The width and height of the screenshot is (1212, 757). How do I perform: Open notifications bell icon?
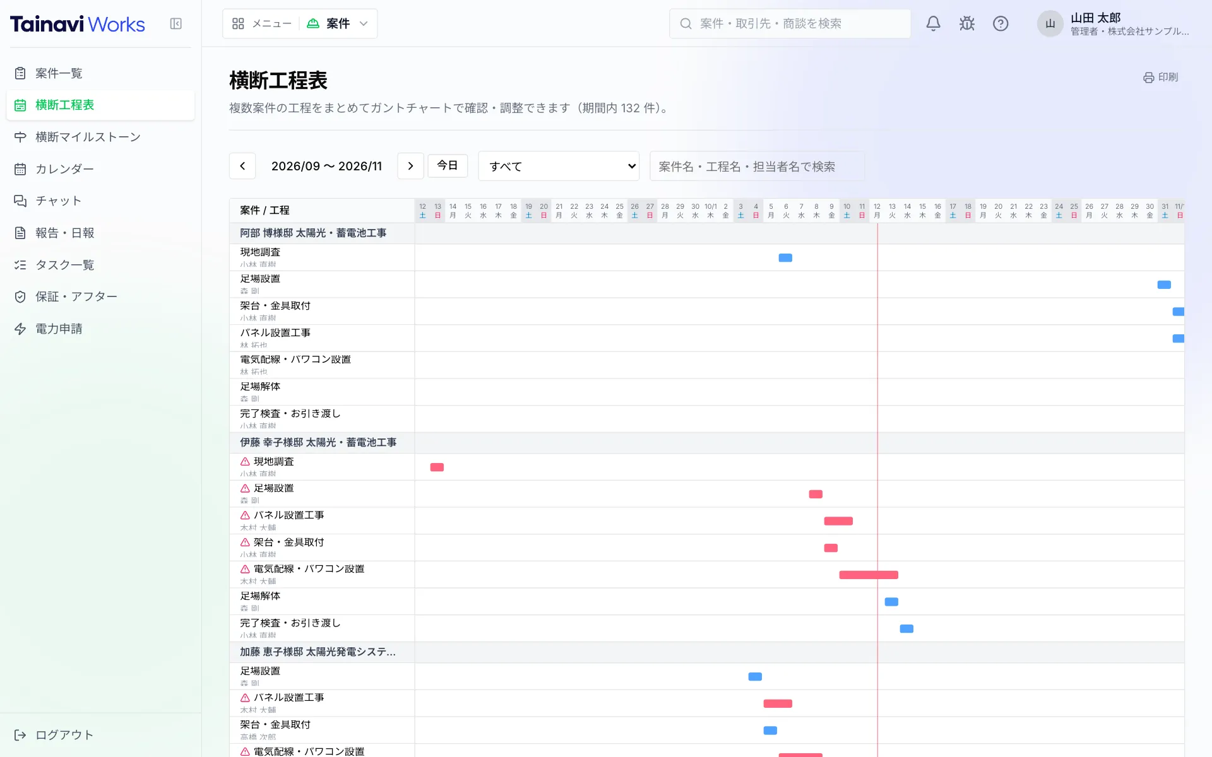point(933,24)
